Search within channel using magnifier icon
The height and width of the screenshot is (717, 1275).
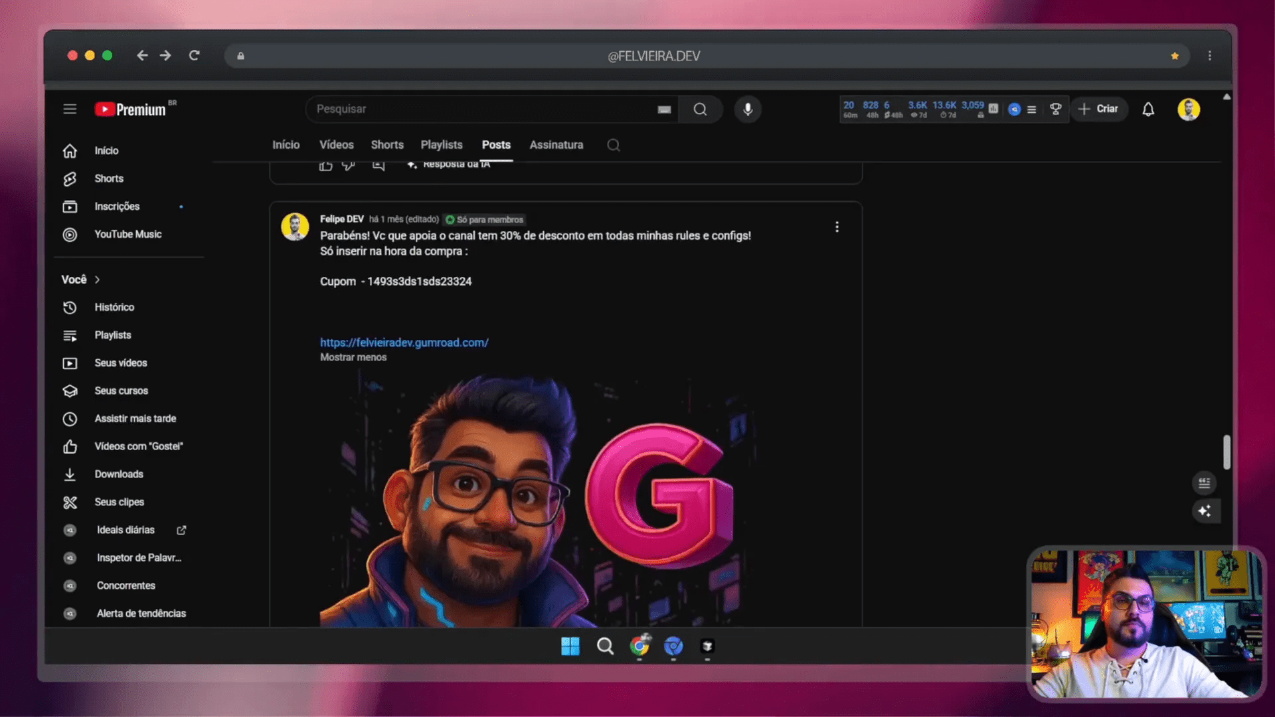[614, 145]
